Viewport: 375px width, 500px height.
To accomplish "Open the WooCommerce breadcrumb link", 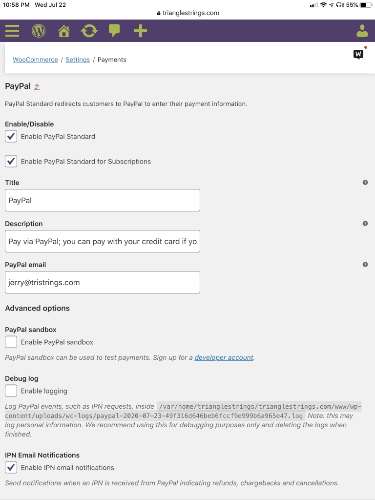I will point(35,60).
